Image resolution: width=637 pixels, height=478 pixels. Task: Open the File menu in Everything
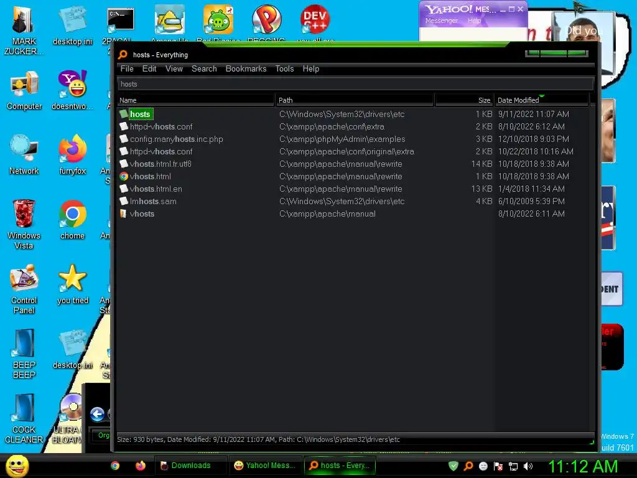(127, 68)
